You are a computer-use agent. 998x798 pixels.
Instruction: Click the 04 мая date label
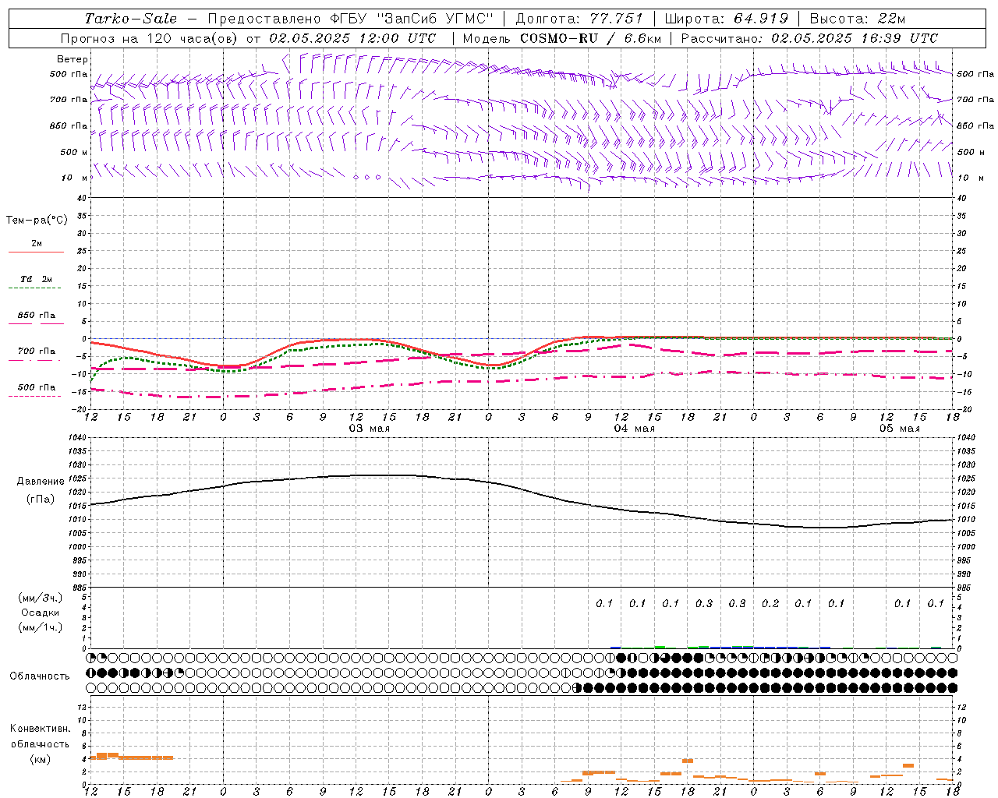pyautogui.click(x=635, y=429)
